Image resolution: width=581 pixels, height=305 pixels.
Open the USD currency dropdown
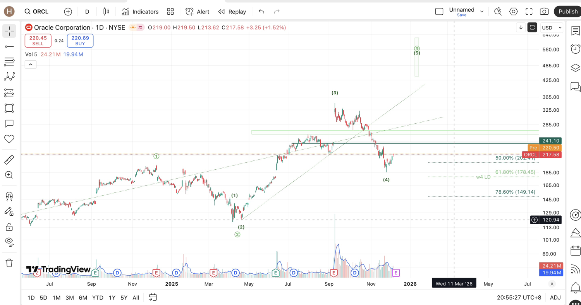point(552,28)
